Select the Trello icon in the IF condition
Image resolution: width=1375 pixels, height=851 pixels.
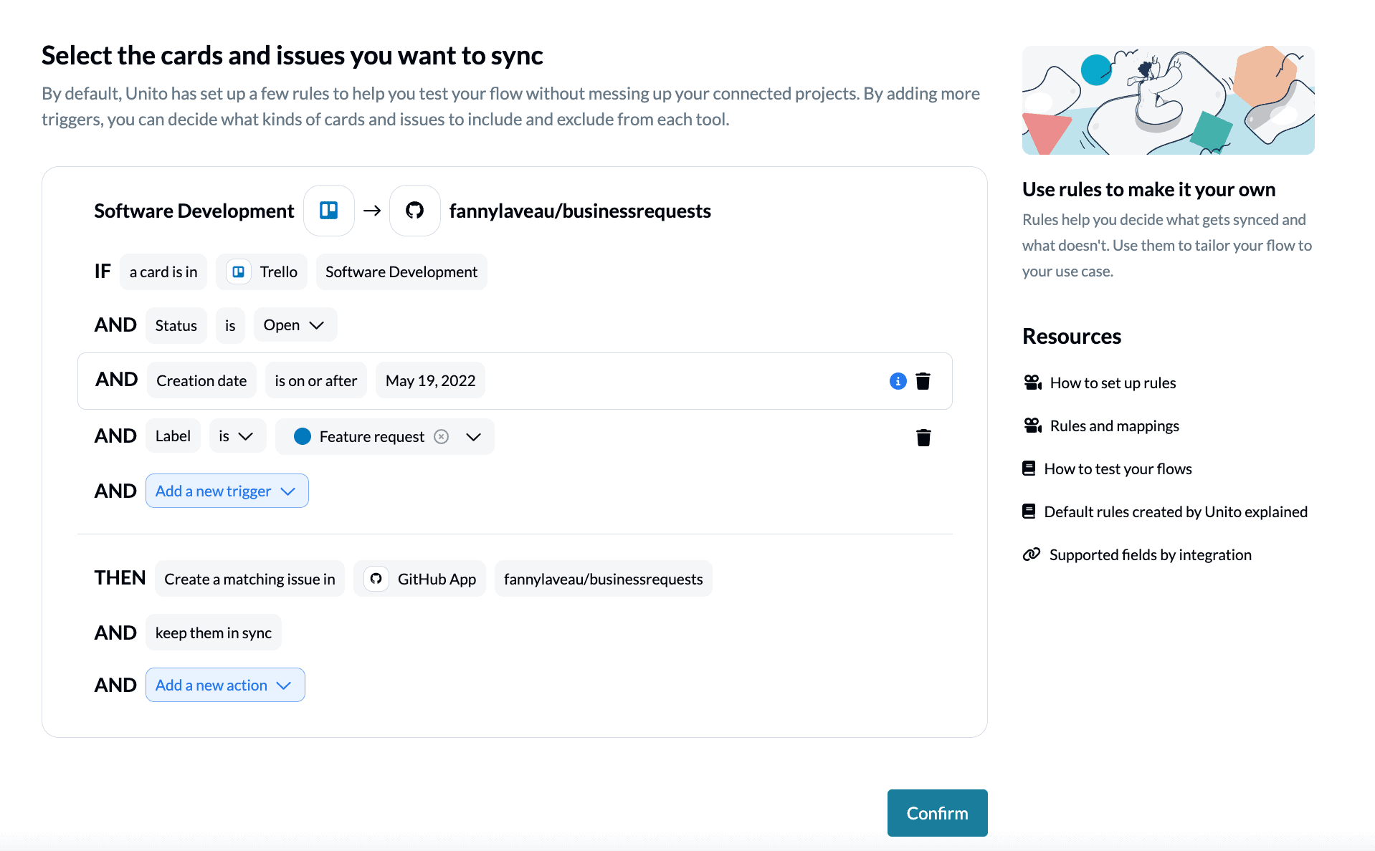[239, 271]
